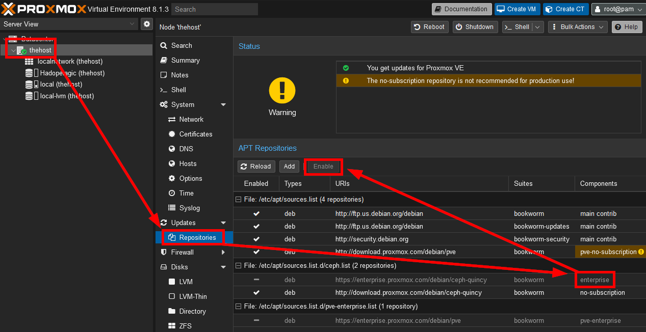
Task: Click the Reload button in APT Repositories
Action: 256,167
